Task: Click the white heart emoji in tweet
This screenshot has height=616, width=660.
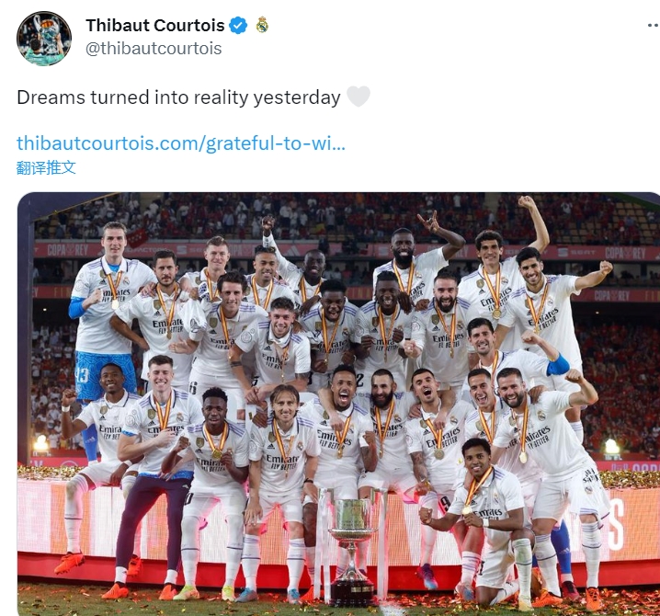Action: tap(358, 97)
